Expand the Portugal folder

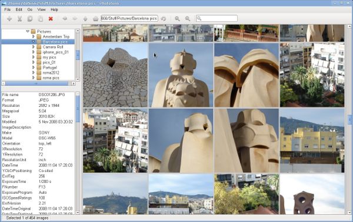[34, 68]
